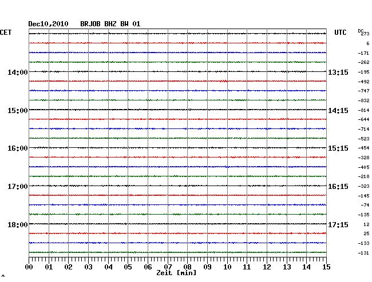372x282 pixels.
Task: Click the 07 minute axis tick label
Action: coord(168,267)
